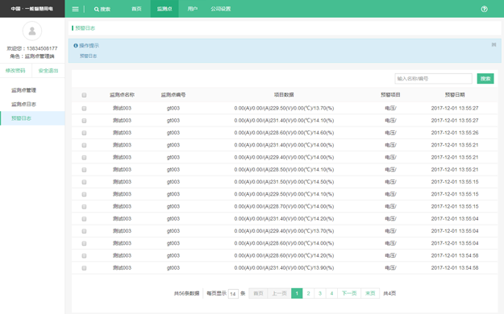Check the row with 231.50(V) reading
Screen dimensions: 504x314
coord(84,182)
